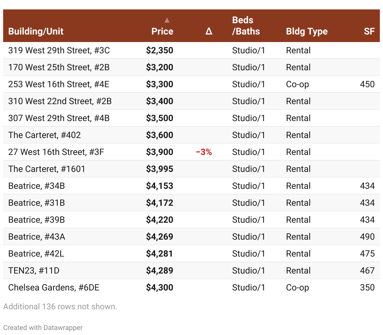This screenshot has height=335, width=383.
Task: Click the Beds/Baths column header
Action: [246, 26]
